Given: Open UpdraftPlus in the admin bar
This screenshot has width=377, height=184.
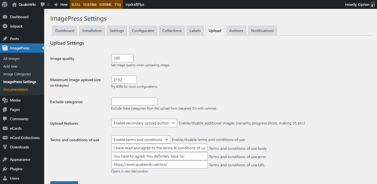Looking at the screenshot, I should (135, 4).
